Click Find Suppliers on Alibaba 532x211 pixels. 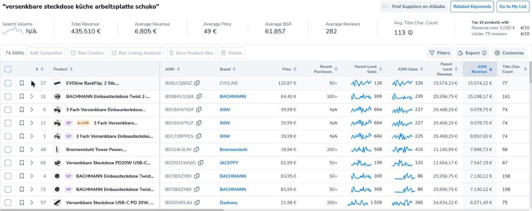[414, 7]
